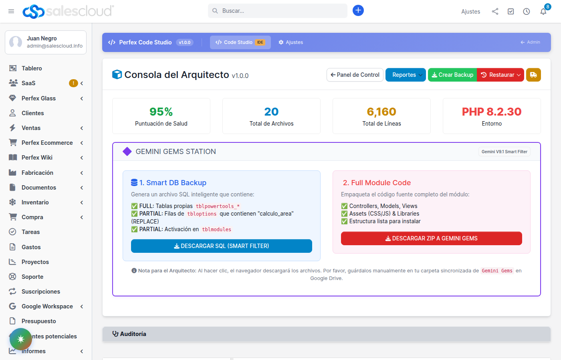The width and height of the screenshot is (561, 360).
Task: Open notifications bell with badge 8
Action: (543, 11)
